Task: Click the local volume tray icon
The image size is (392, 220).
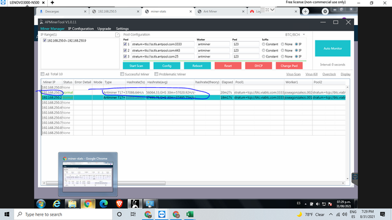Action: [x=345, y=215]
